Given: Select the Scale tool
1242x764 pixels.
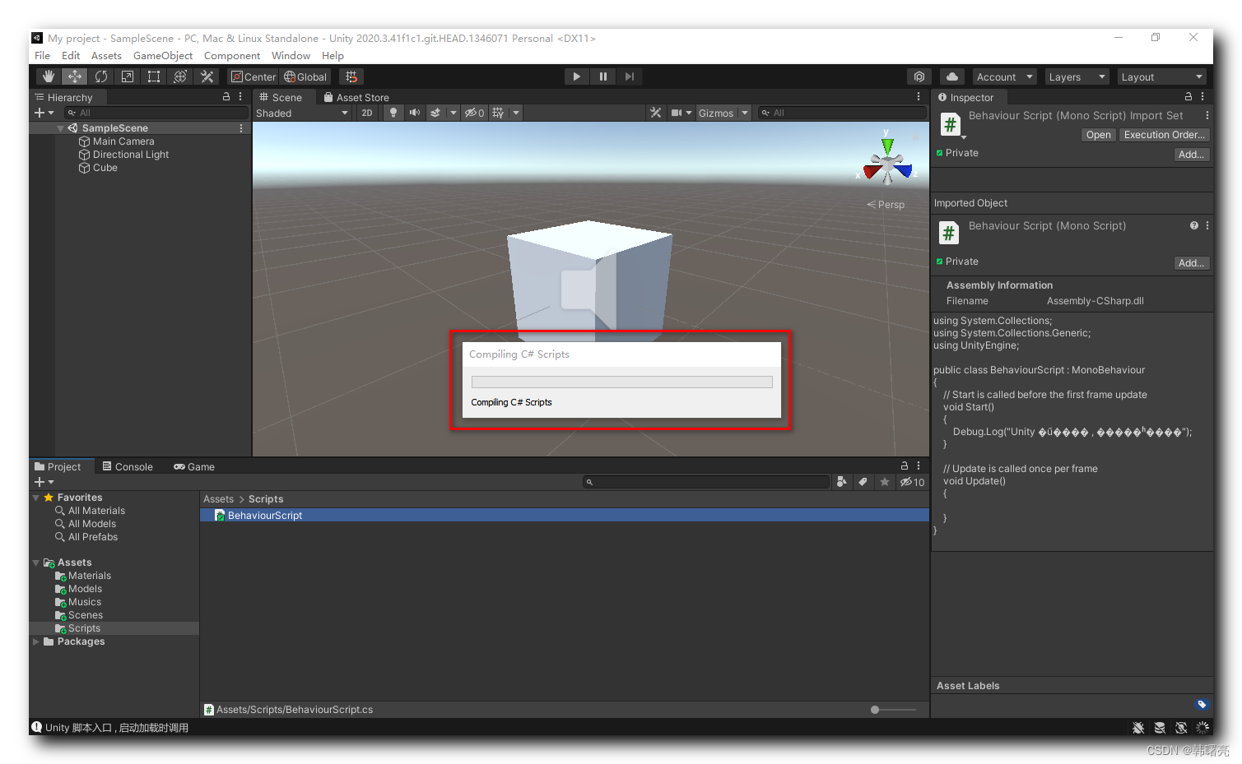Looking at the screenshot, I should [127, 76].
